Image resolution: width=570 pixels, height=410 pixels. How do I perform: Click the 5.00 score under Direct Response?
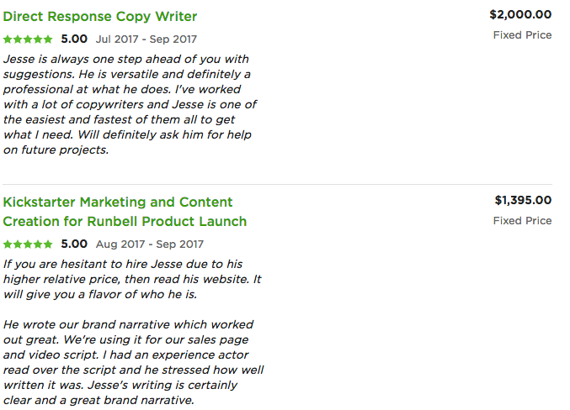coord(74,39)
